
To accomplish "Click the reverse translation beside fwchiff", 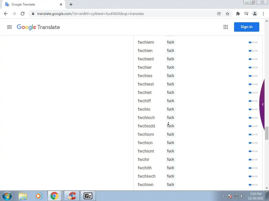I will pos(170,101).
